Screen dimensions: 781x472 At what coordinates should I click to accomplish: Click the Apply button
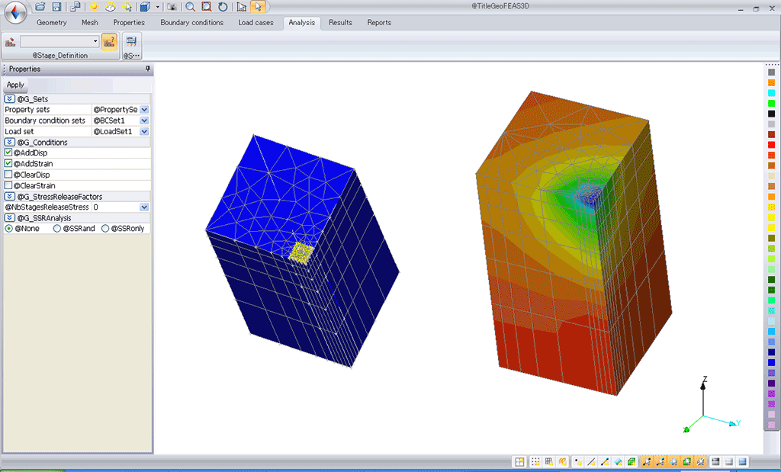click(x=15, y=85)
